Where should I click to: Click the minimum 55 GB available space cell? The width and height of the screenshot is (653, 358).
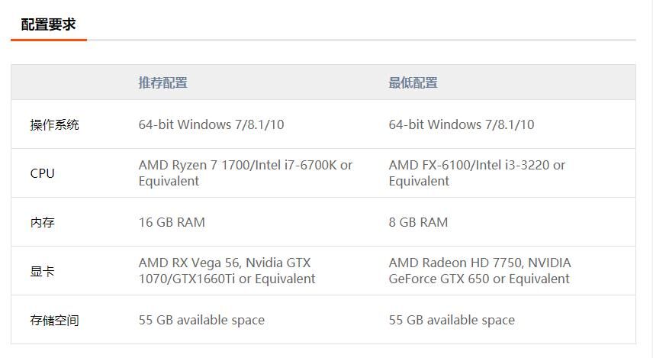(452, 320)
